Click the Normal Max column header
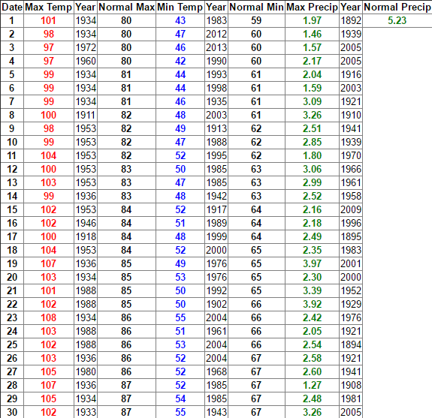 click(126, 8)
